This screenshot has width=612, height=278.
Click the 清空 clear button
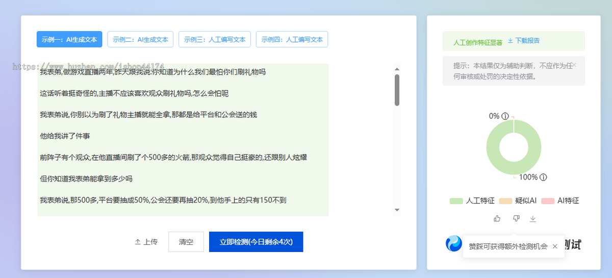(186, 242)
